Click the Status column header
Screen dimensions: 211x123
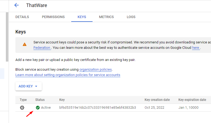40,100
